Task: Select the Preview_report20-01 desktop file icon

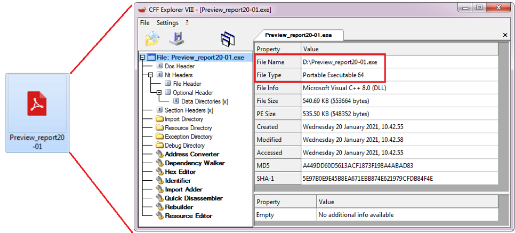Action: (37, 113)
